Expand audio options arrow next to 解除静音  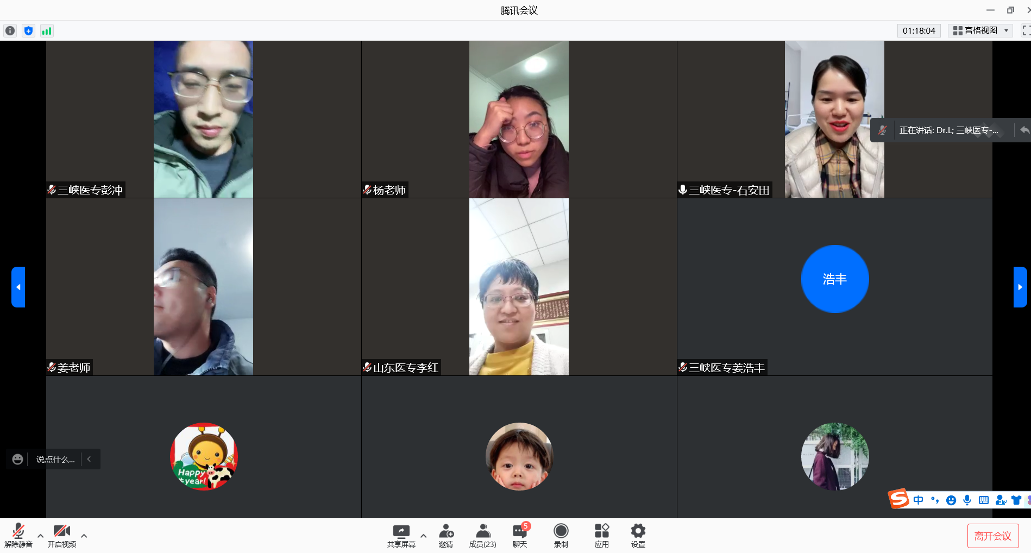coord(40,536)
